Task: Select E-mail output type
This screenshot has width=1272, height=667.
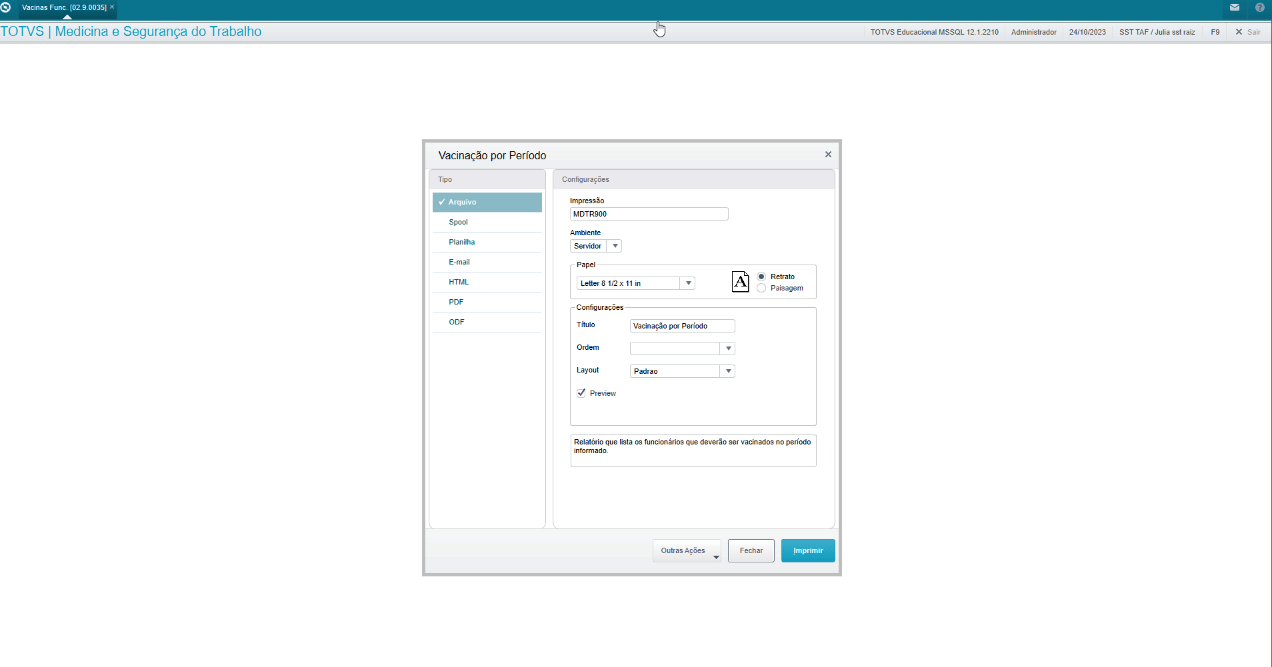Action: 487,262
